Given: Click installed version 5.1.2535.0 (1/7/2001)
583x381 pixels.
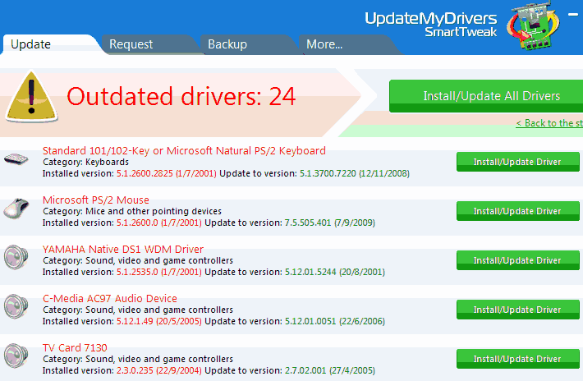Looking at the screenshot, I should point(159,272).
